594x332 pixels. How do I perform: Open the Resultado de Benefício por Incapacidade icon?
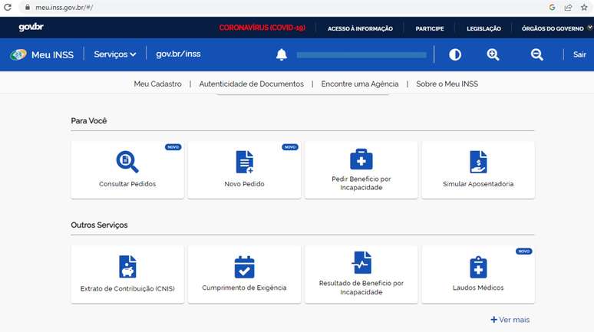point(361,262)
